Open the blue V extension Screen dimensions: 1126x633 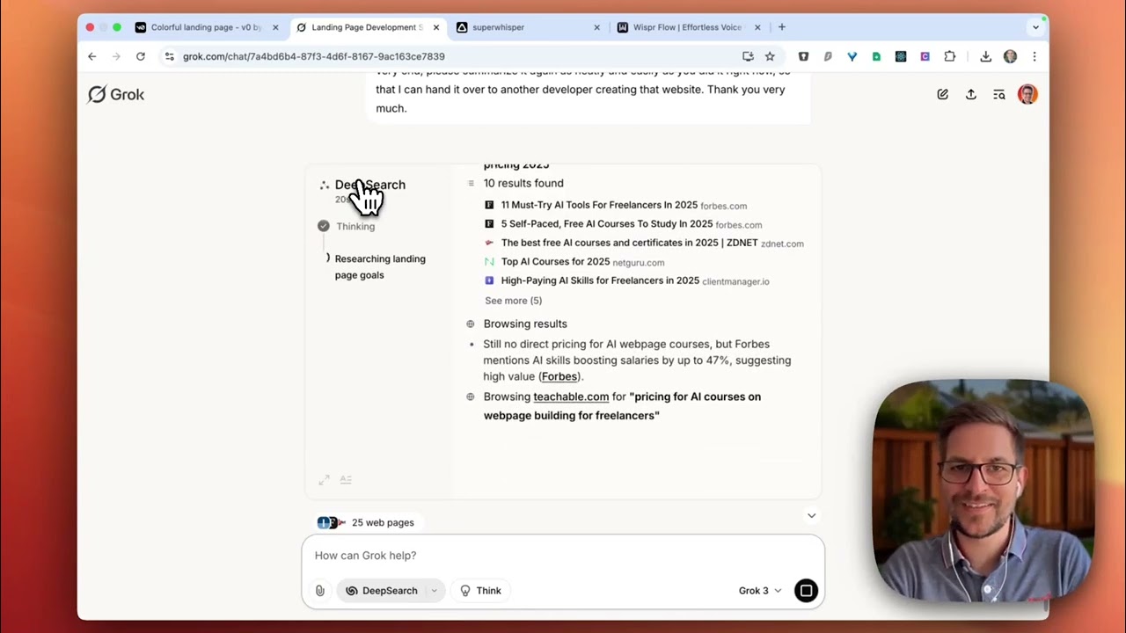(852, 56)
